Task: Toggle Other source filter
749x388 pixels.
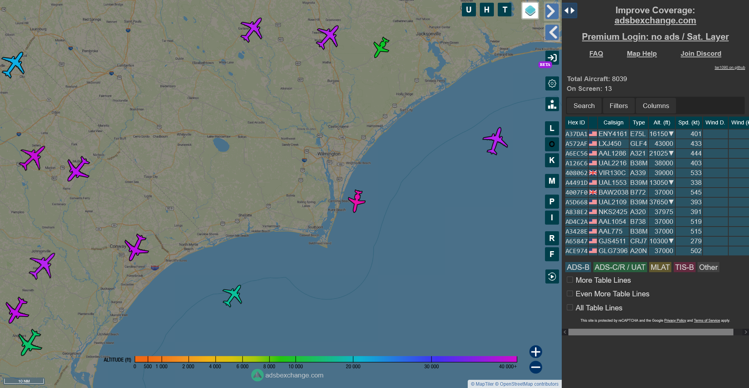Action: (708, 267)
